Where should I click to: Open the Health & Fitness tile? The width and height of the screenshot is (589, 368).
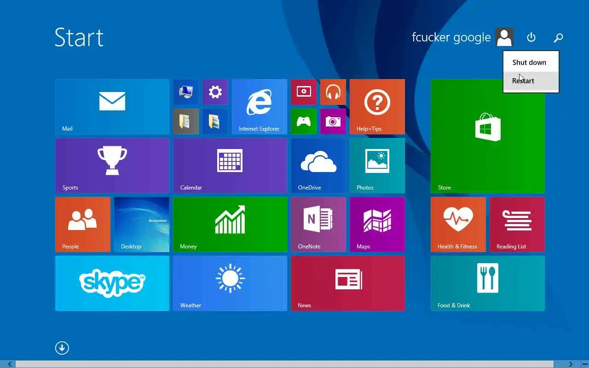click(x=458, y=224)
